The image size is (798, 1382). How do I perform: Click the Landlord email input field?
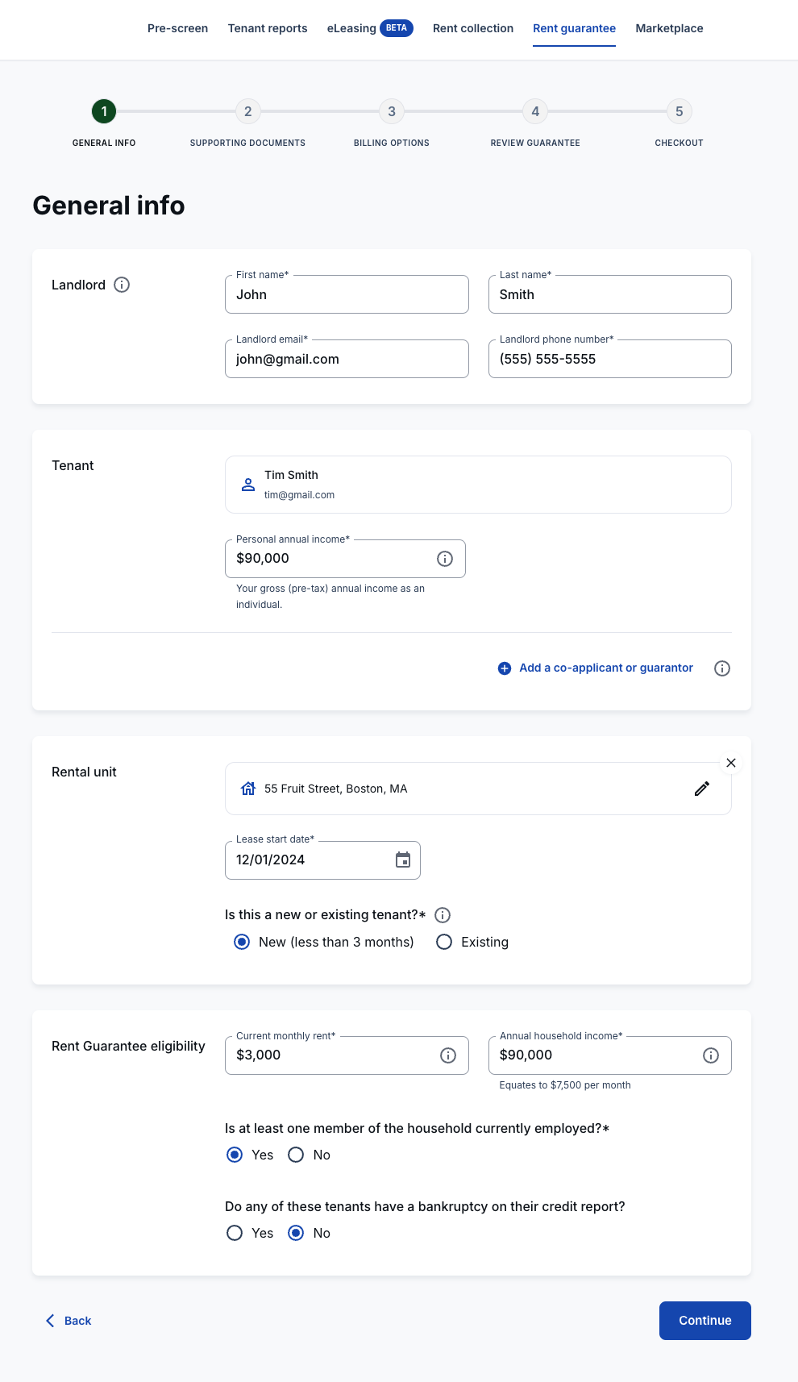(x=347, y=359)
